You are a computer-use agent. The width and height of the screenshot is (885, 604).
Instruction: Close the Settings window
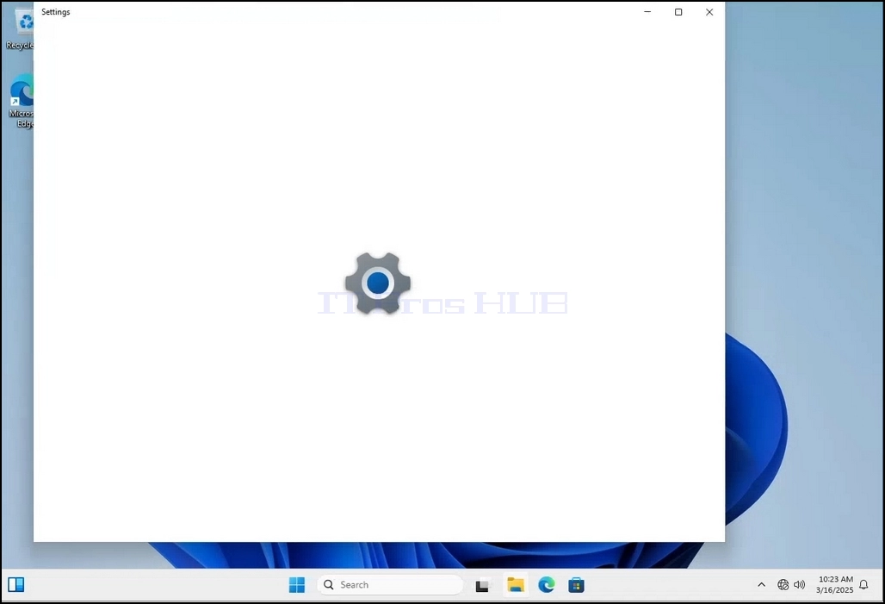pos(709,12)
